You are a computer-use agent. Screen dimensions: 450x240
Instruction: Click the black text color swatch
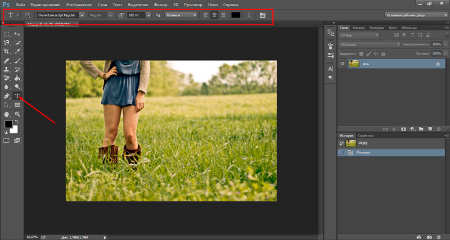tap(236, 15)
